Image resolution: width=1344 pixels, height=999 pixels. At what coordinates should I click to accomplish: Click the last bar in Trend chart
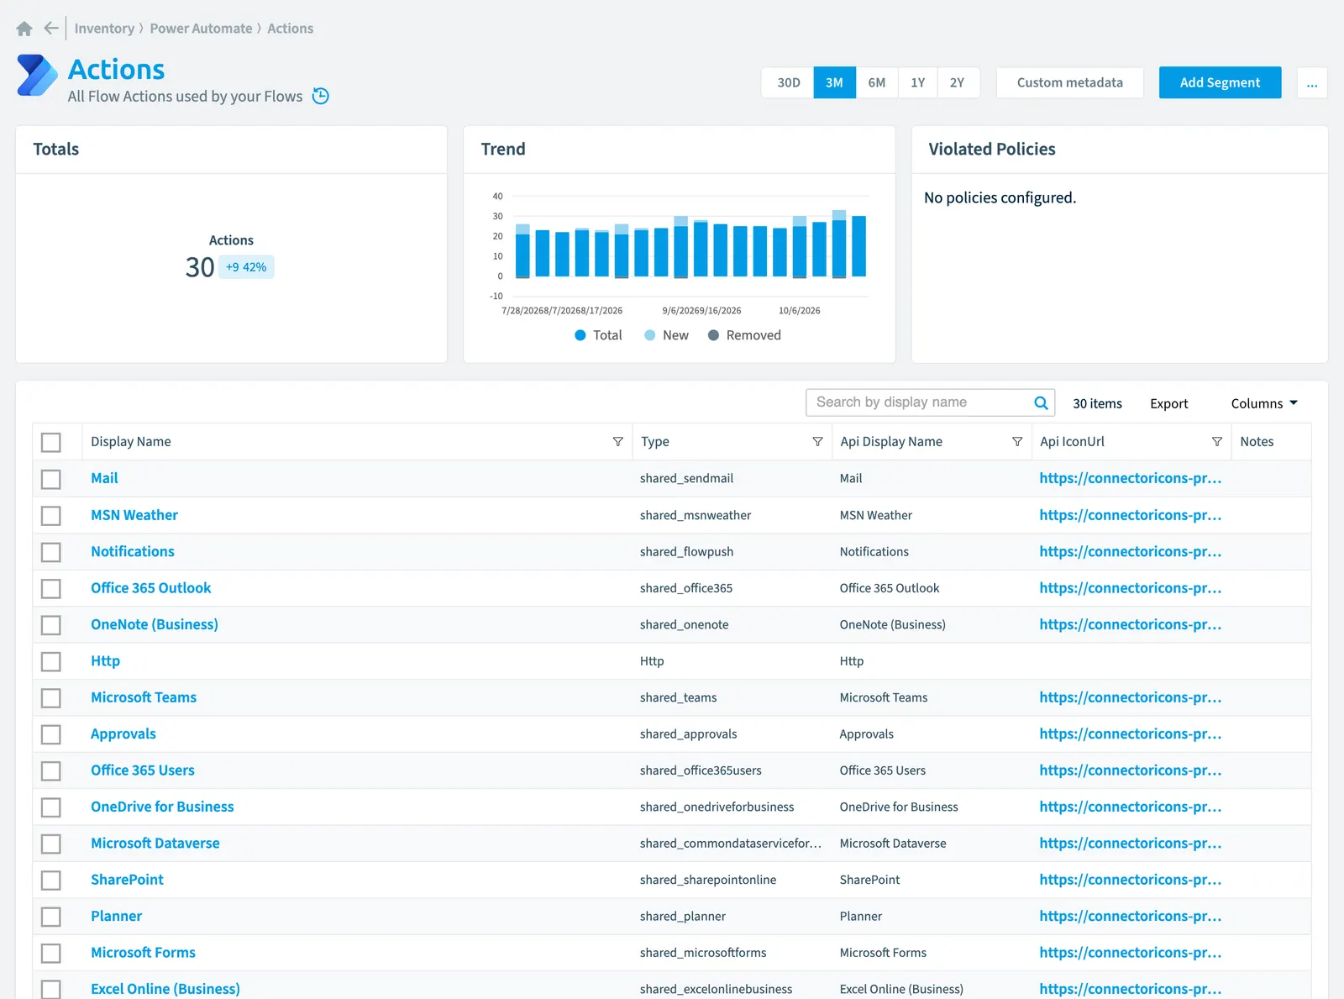pyautogui.click(x=858, y=246)
